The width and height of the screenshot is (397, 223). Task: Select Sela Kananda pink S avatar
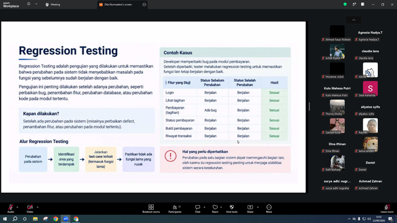pos(370,89)
